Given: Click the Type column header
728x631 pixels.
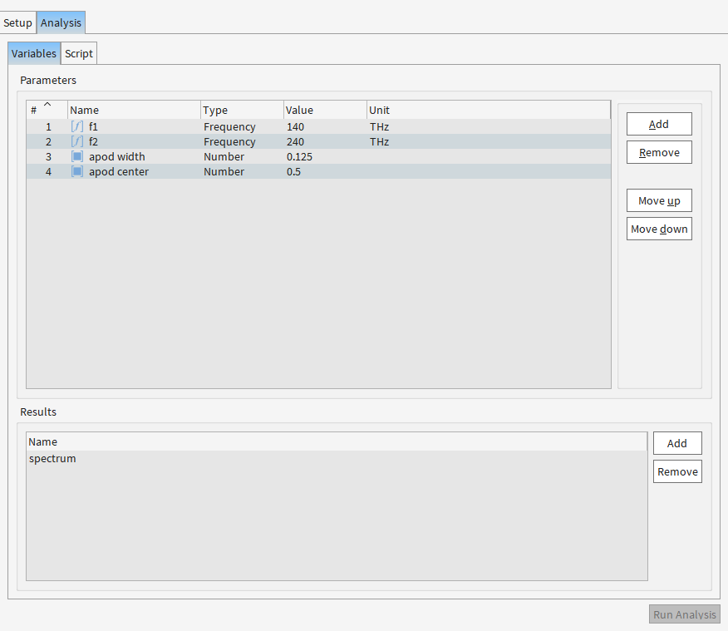Looking at the screenshot, I should click(x=242, y=110).
